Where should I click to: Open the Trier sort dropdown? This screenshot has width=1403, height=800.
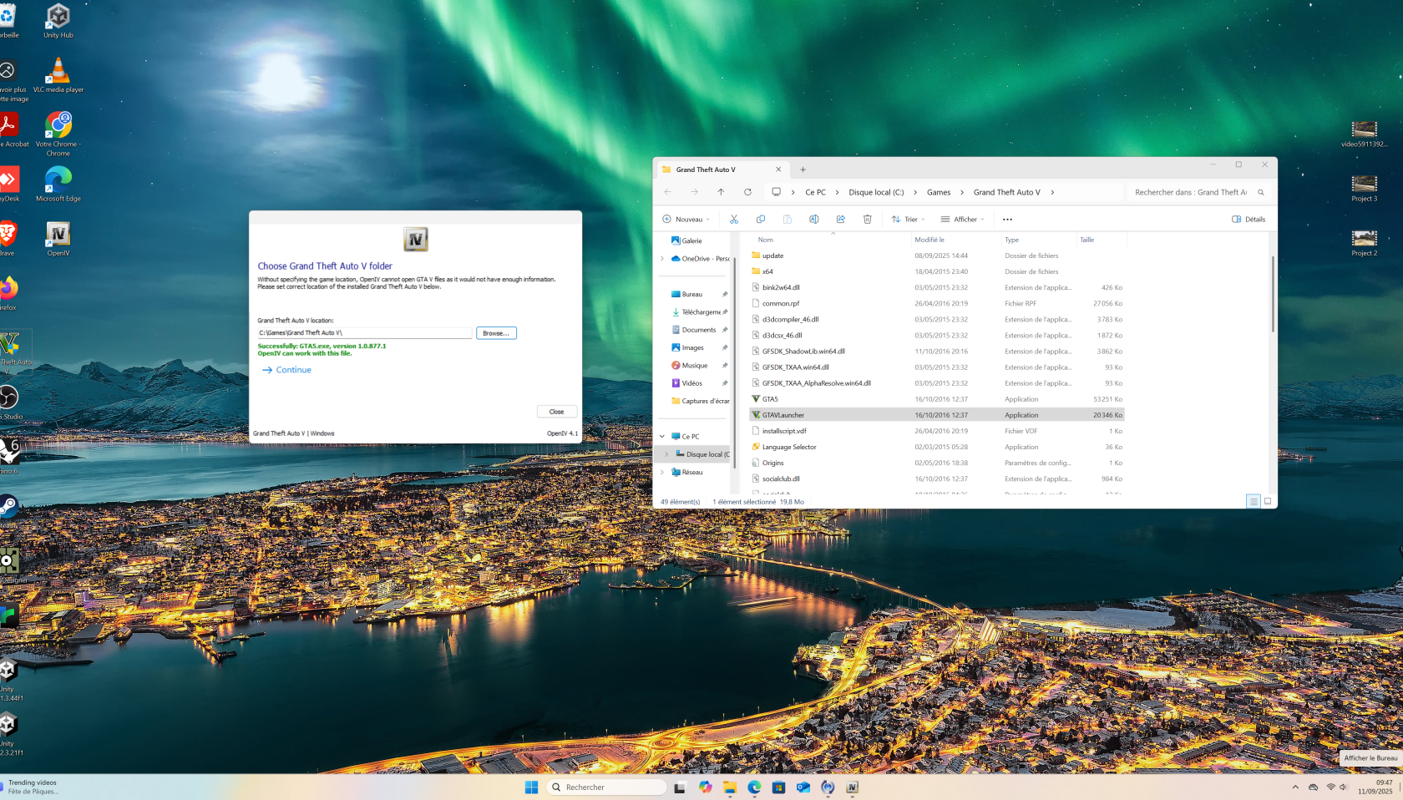click(908, 220)
